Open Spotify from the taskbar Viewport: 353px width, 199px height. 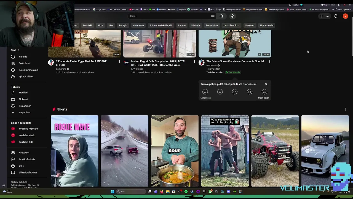(186, 192)
